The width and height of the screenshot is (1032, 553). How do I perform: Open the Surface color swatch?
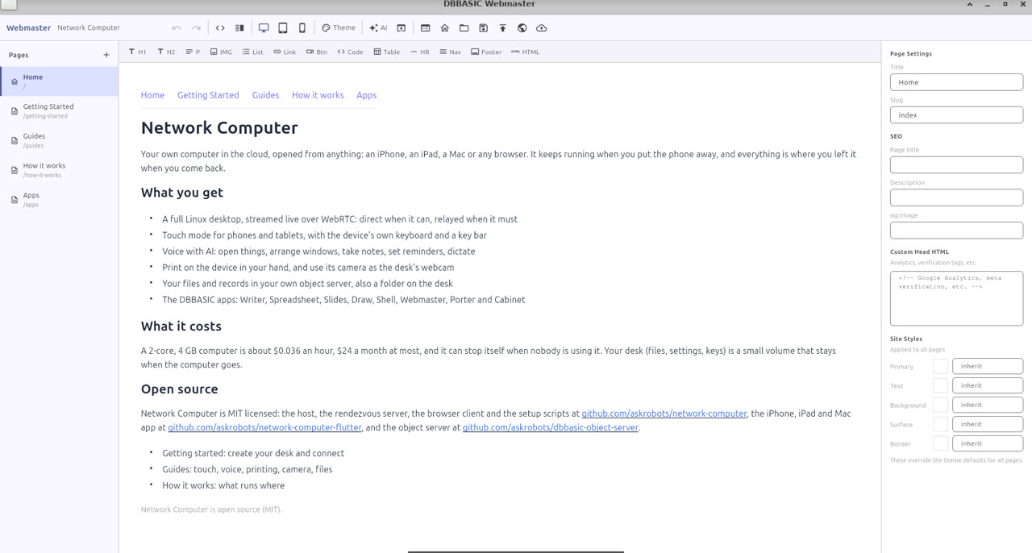940,424
